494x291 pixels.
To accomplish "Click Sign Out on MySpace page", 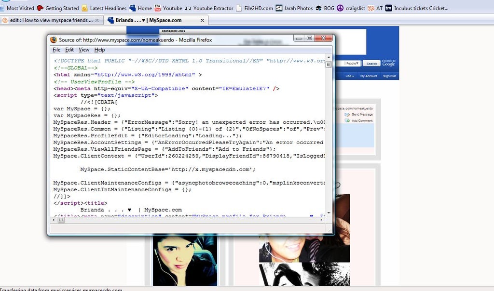I will click(x=389, y=76).
